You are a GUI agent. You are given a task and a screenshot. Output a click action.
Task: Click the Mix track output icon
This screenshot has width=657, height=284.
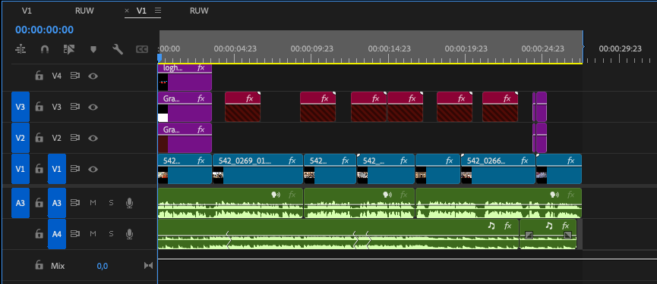pyautogui.click(x=148, y=265)
